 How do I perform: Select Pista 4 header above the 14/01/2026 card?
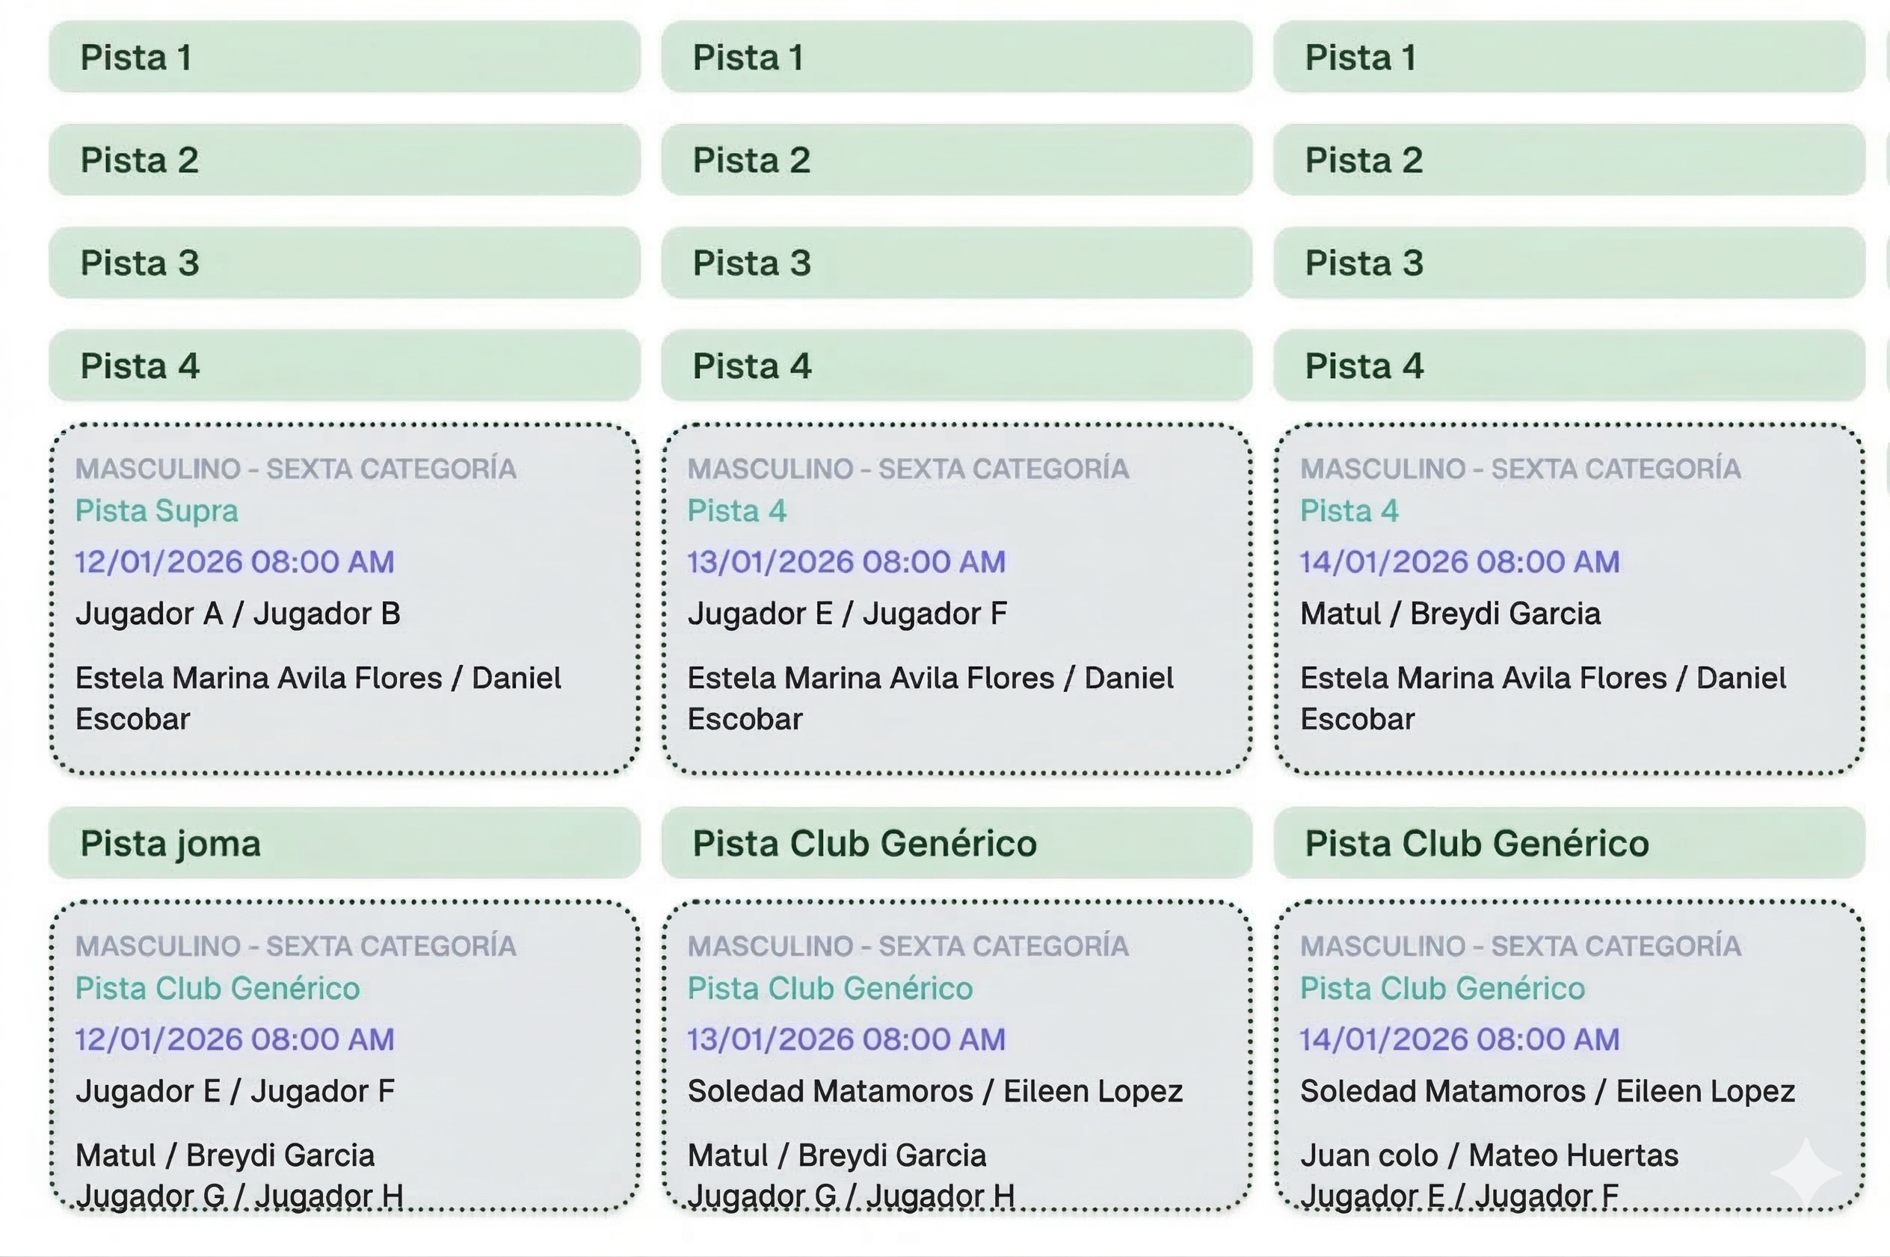(x=1569, y=366)
